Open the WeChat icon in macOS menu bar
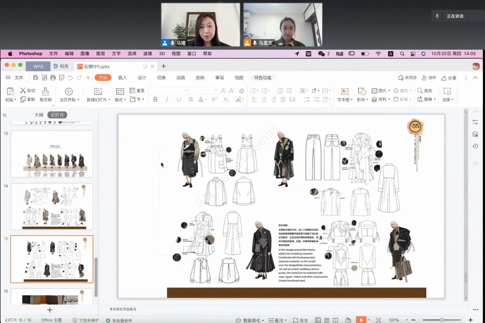The width and height of the screenshot is (485, 323). click(321, 54)
